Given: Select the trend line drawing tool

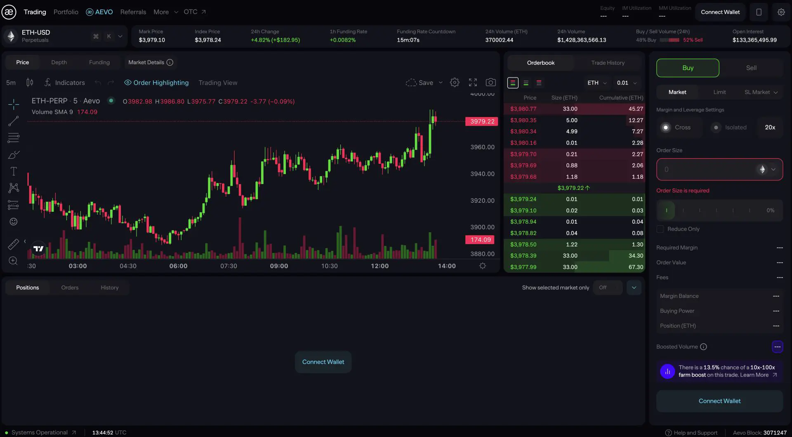Looking at the screenshot, I should (13, 121).
